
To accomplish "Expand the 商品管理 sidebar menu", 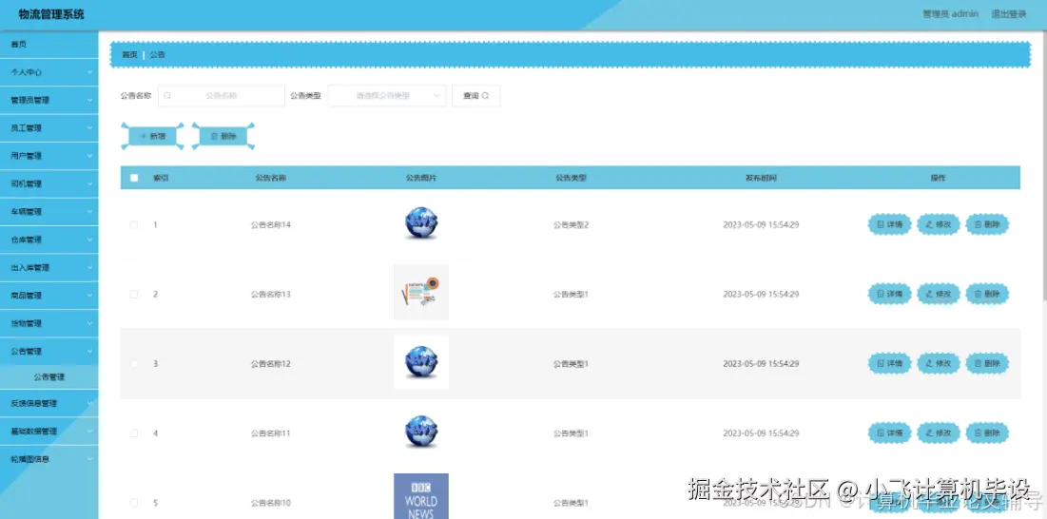I will [x=49, y=296].
